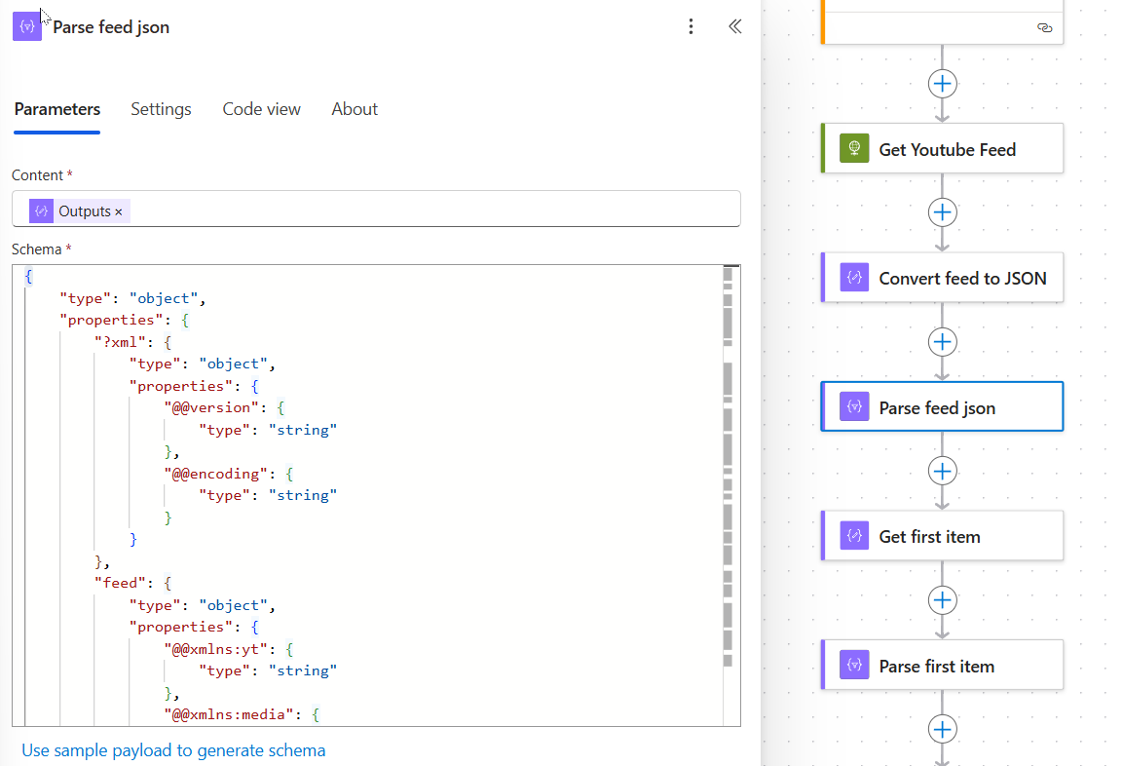Click the Schema field label
This screenshot has width=1123, height=766.
tap(37, 249)
